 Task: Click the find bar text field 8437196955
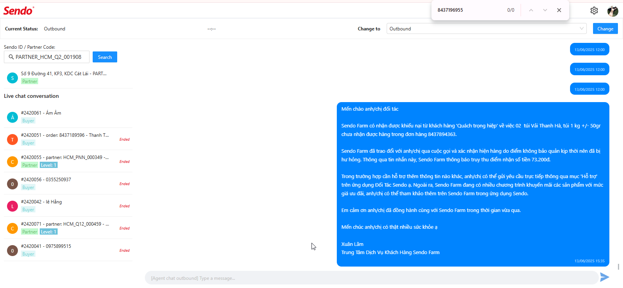pyautogui.click(x=469, y=10)
